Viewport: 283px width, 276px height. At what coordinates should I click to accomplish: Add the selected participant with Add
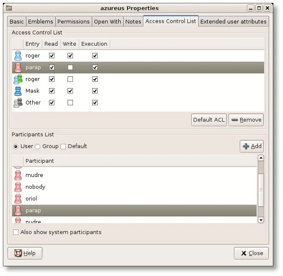tap(252, 146)
